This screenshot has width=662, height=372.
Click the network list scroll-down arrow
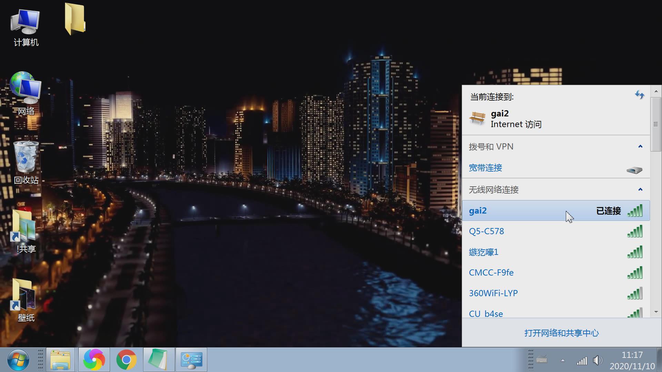(x=656, y=312)
